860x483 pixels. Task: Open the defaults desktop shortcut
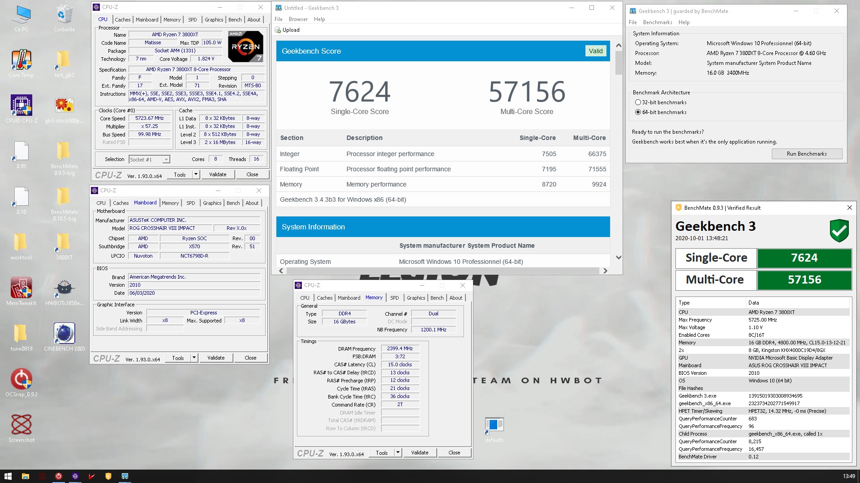click(x=494, y=429)
